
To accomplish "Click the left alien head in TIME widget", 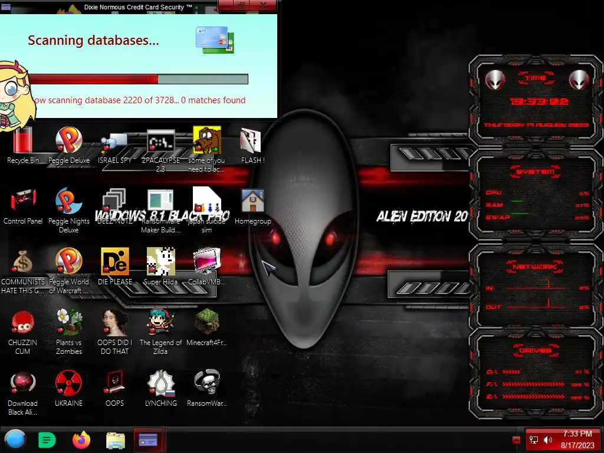I will point(495,80).
